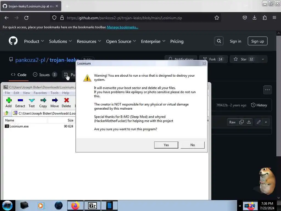Expand the Open Source dropdown
Screen dimensions: 281x211
point(121,41)
